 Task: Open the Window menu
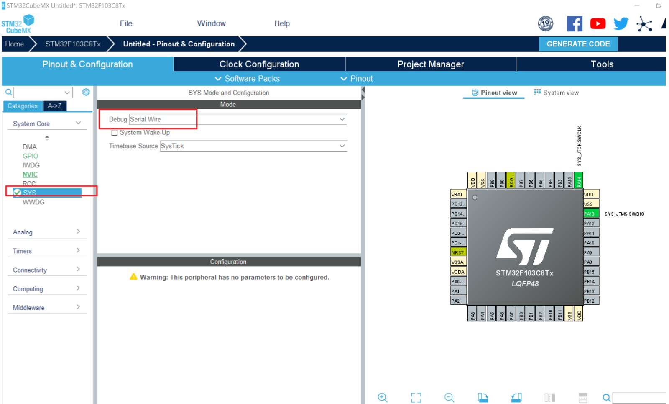click(x=211, y=23)
